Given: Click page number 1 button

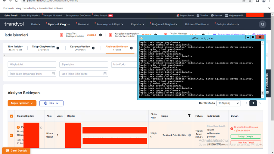Looking at the screenshot, I should [253, 103].
